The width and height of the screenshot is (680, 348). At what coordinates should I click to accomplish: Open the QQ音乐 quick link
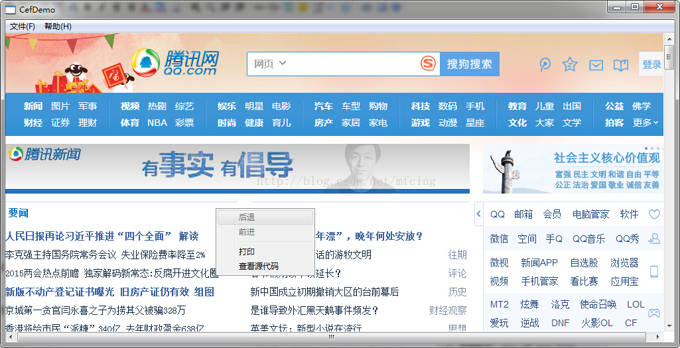click(x=589, y=239)
